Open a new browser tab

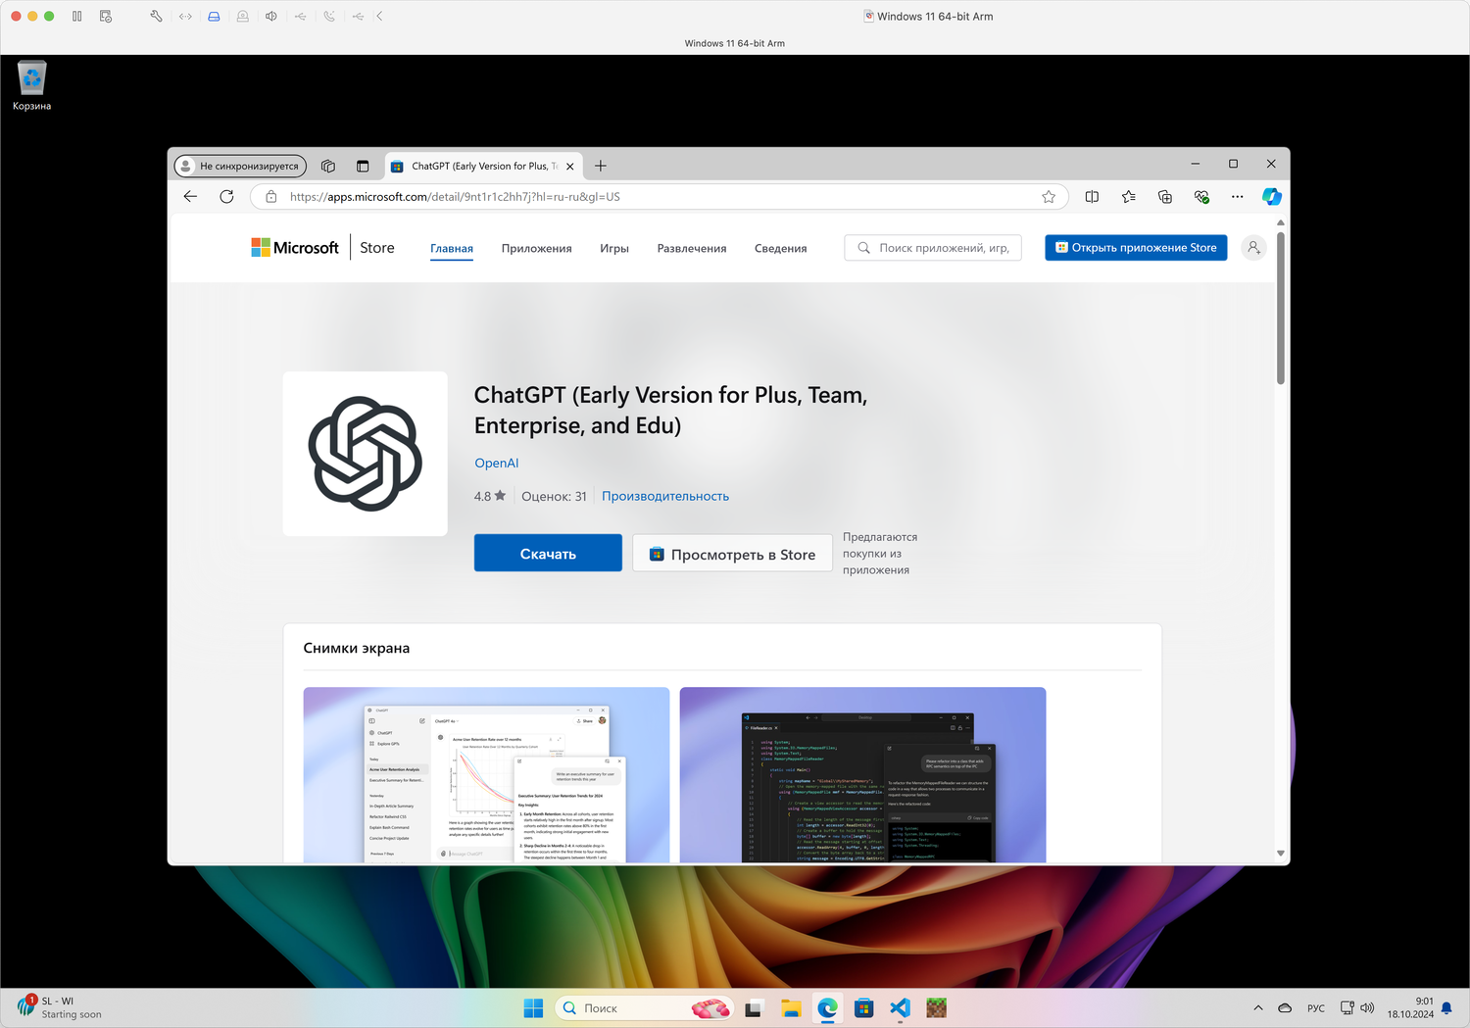coord(601,166)
